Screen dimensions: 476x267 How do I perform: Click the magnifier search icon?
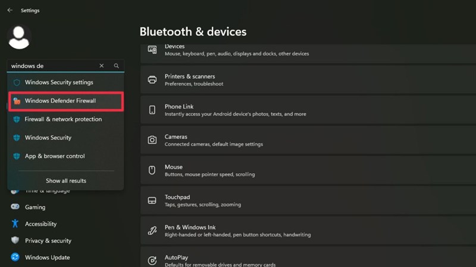tap(116, 66)
